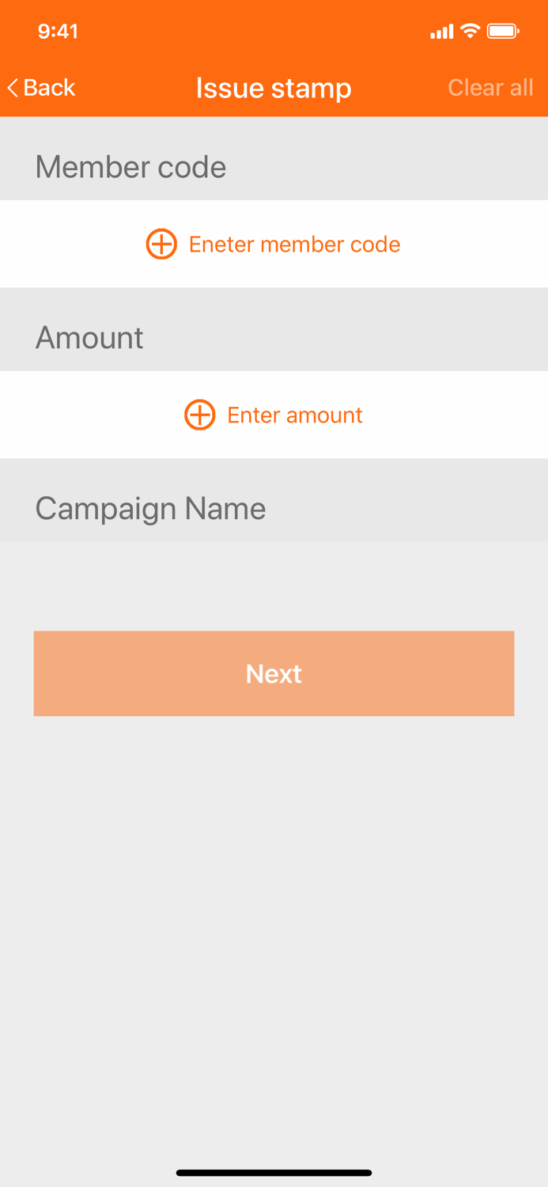Tap the home indicator bar at bottom
The height and width of the screenshot is (1187, 548).
[274, 1172]
